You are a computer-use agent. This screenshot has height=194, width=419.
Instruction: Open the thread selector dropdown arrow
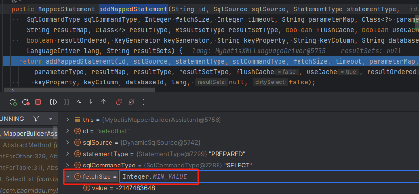pos(50,119)
